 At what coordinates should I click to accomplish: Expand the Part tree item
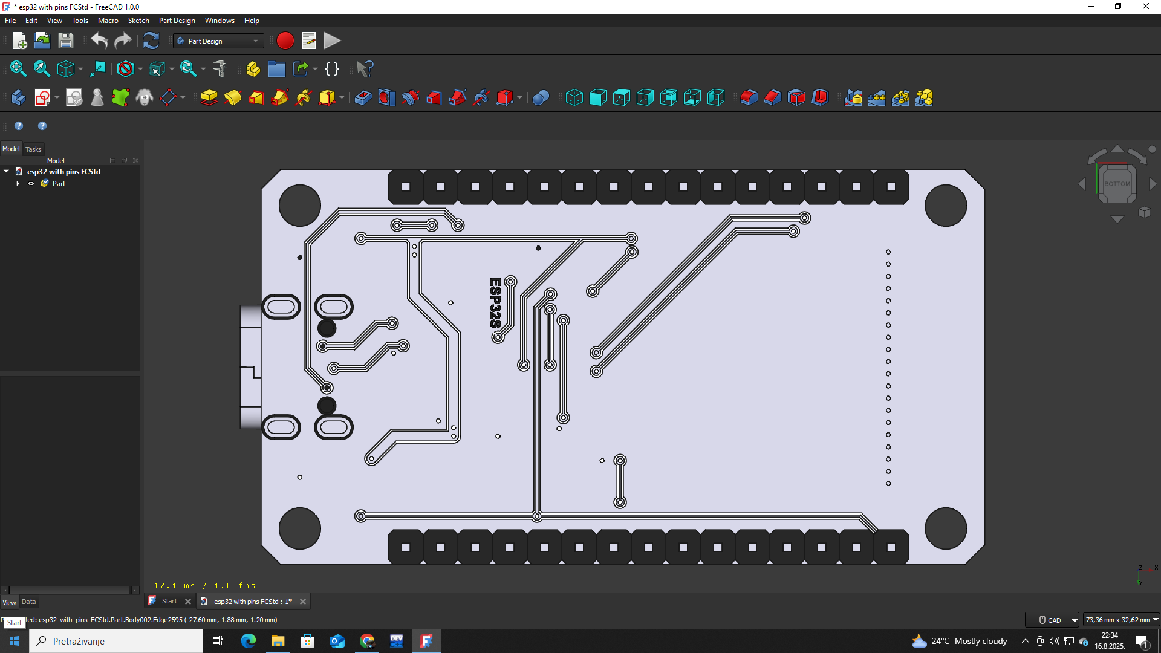tap(18, 184)
